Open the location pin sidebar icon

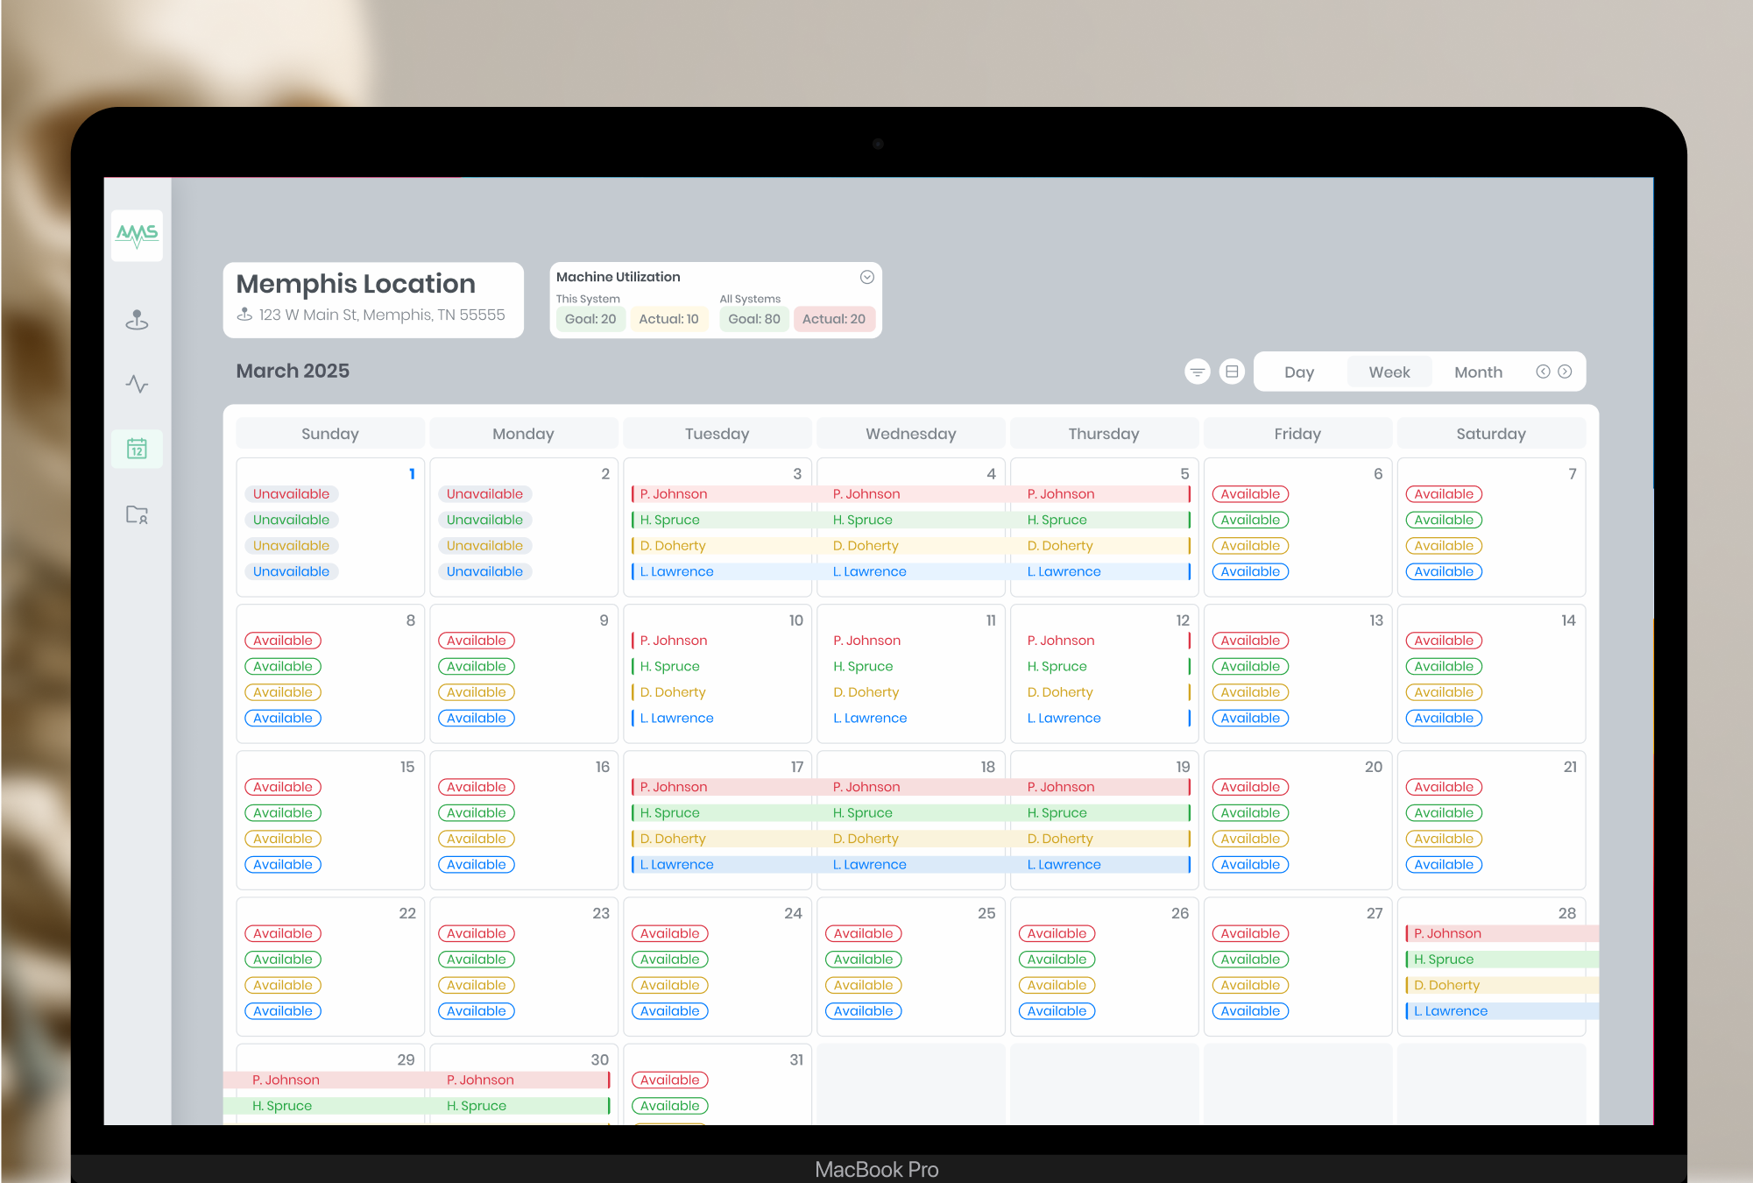(137, 320)
